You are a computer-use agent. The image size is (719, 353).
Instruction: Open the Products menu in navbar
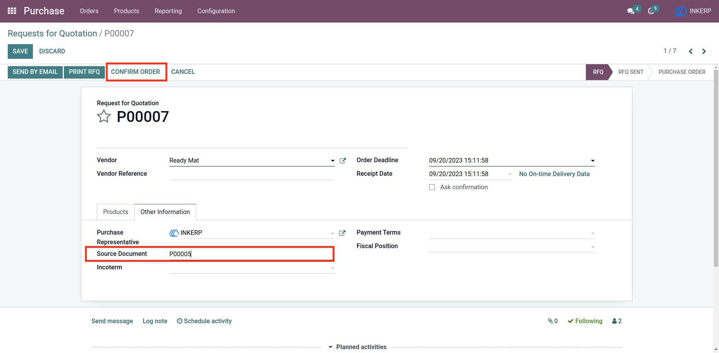click(x=127, y=11)
